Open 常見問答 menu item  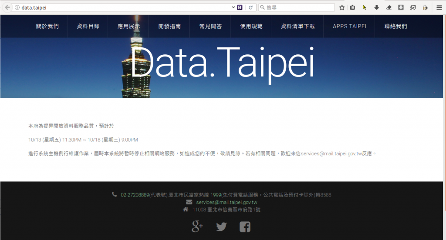210,26
